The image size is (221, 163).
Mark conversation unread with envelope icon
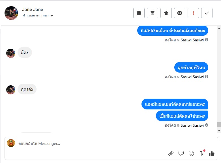coord(180,13)
